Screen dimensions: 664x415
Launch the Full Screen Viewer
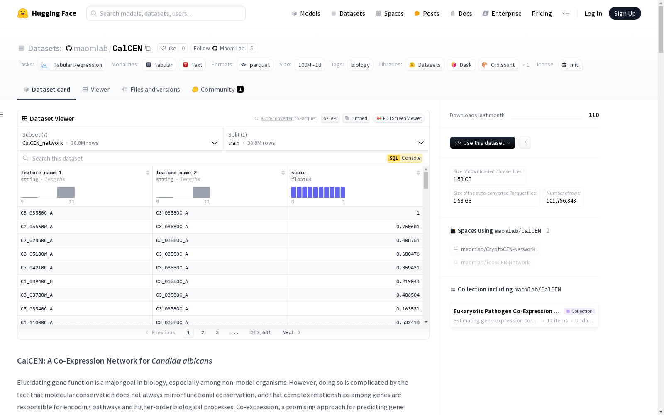[x=399, y=118]
